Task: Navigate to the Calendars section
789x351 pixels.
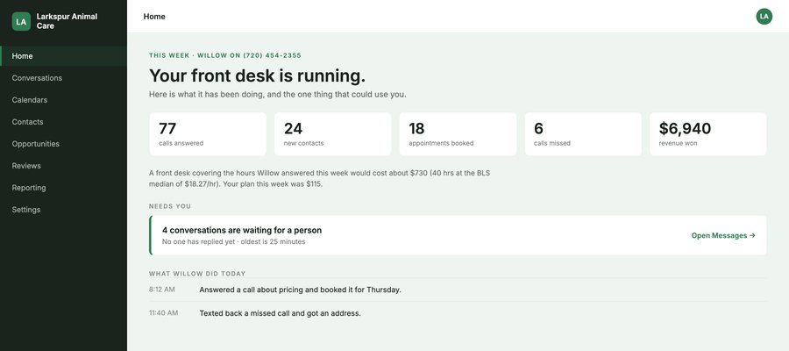Action: click(x=63, y=100)
